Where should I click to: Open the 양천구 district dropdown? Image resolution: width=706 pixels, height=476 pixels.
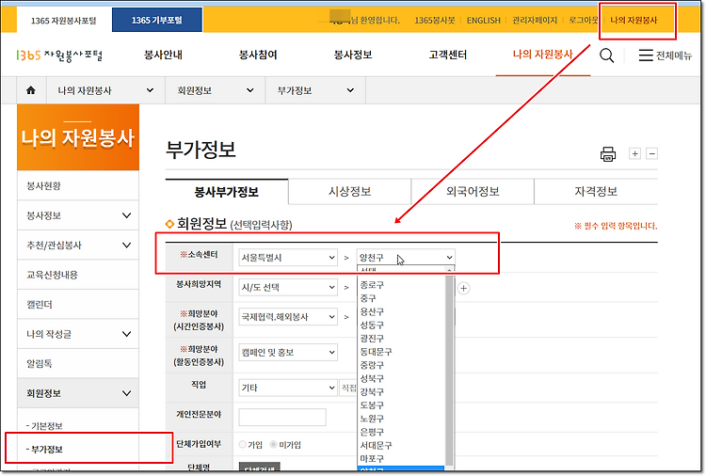pyautogui.click(x=406, y=258)
